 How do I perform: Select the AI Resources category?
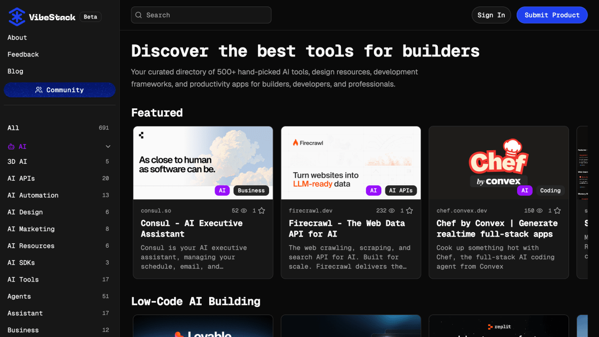[x=58, y=246]
